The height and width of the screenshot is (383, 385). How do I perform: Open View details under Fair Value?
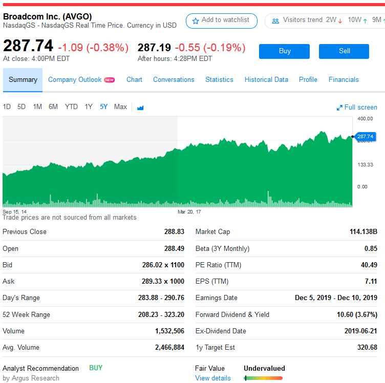coord(213,378)
